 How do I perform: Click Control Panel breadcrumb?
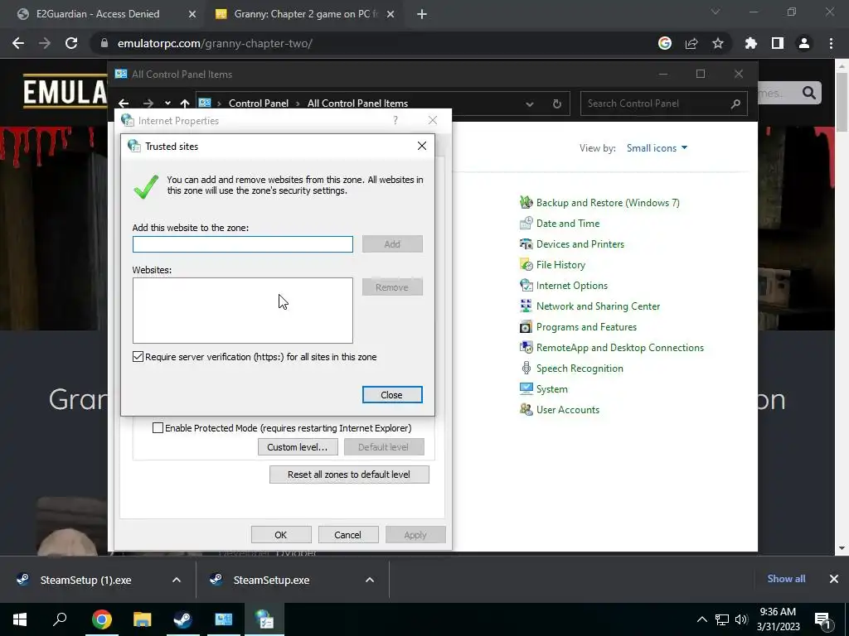[x=259, y=104]
